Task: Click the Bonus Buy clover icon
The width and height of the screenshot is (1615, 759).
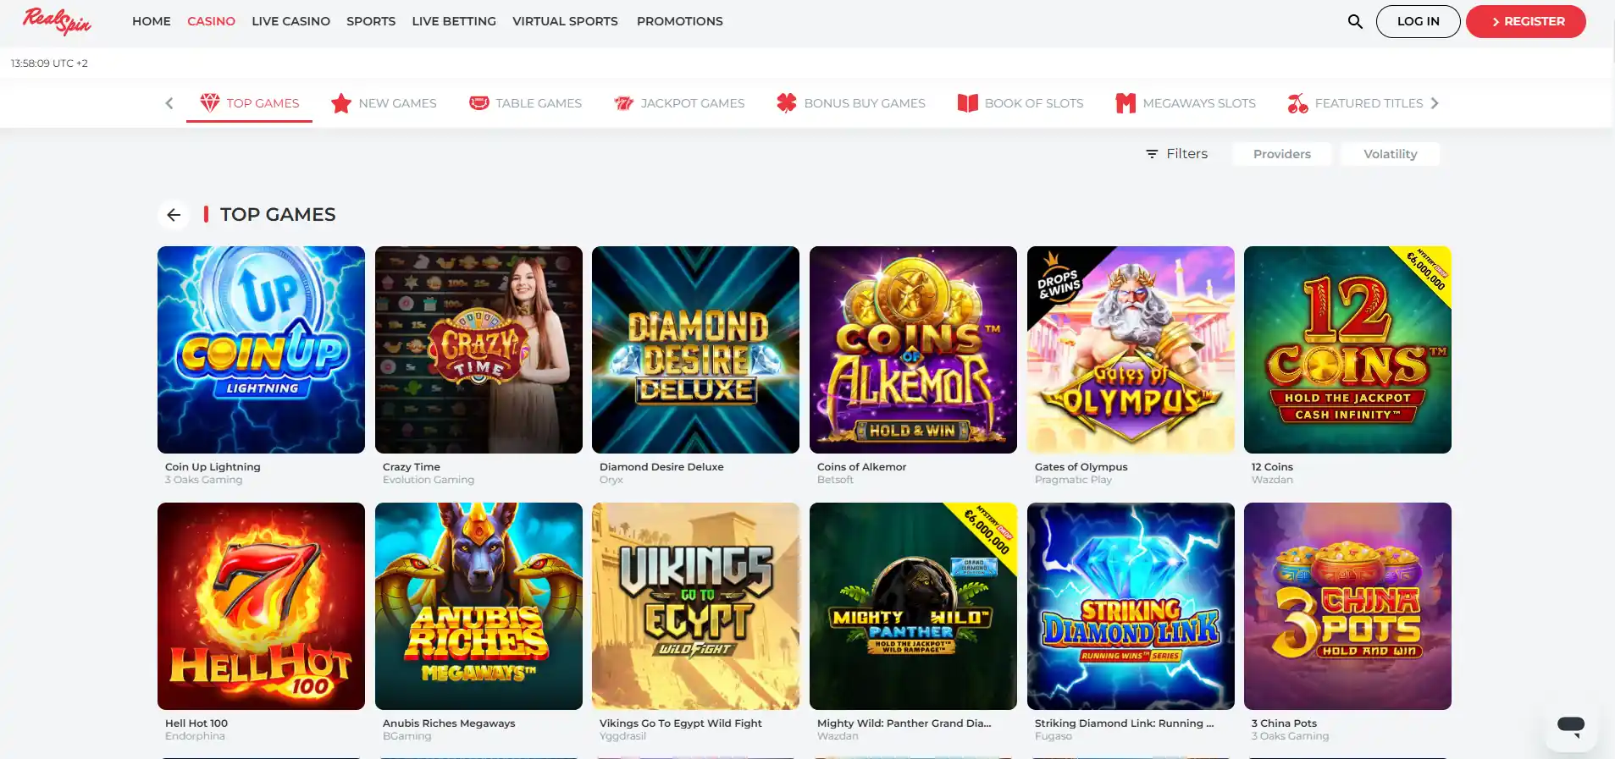Action: click(x=787, y=103)
